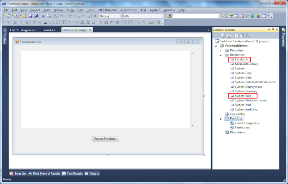Viewport: 288px width, 184px height.
Task: Expand the Properties node in Solution Explorer
Action: pos(221,51)
